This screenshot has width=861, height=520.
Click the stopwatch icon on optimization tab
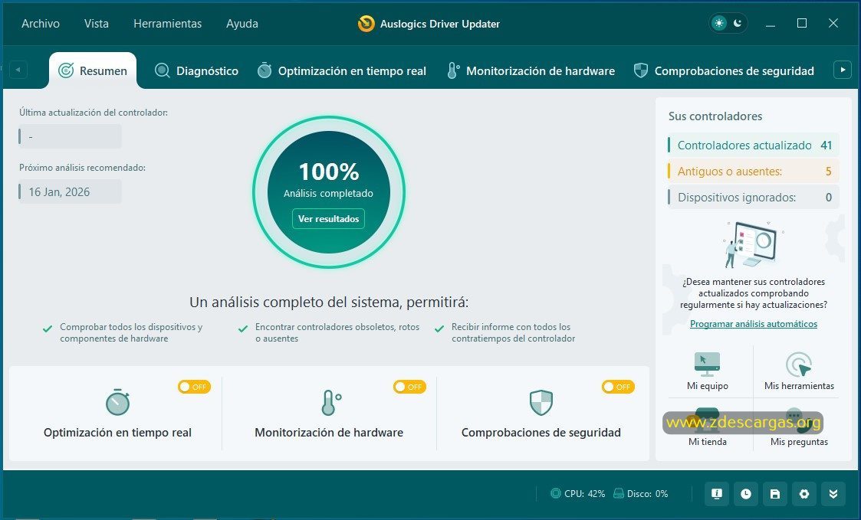point(265,70)
